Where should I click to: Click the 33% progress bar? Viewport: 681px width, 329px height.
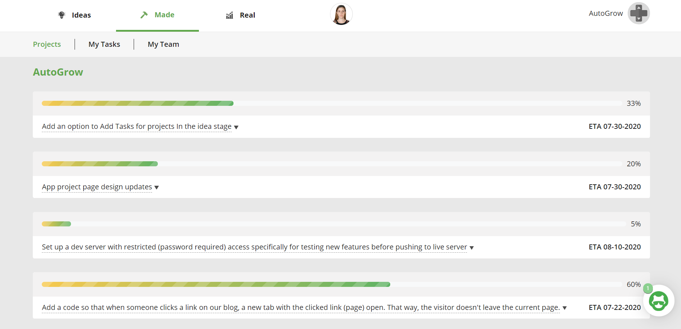(331, 104)
